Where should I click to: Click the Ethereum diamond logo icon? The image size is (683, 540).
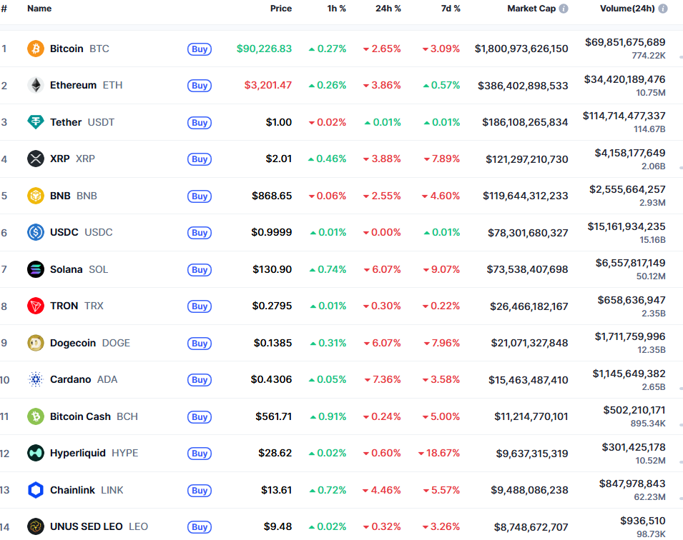[36, 86]
